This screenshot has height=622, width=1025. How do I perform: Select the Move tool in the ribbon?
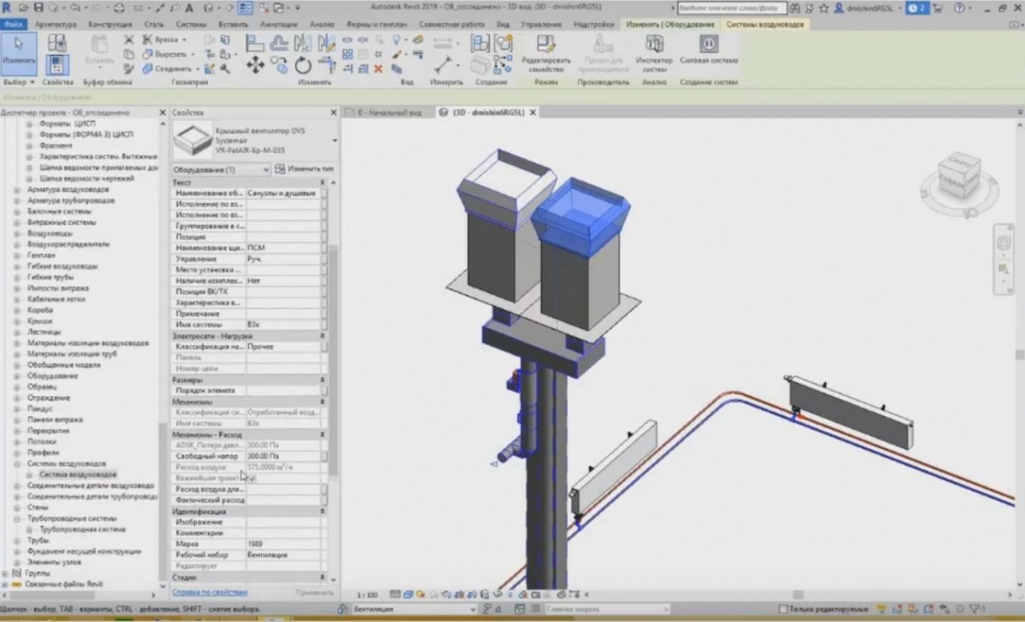256,65
